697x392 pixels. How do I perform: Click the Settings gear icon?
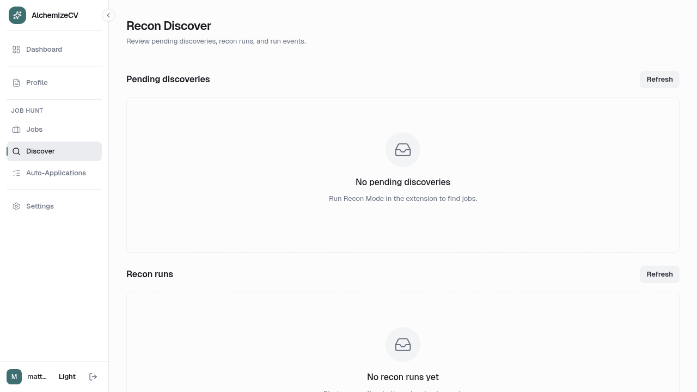tap(16, 206)
